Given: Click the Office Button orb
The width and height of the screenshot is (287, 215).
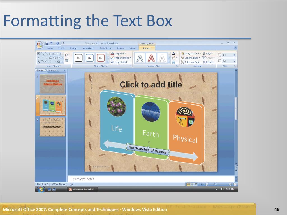Looking at the screenshot, I should coord(39,45).
